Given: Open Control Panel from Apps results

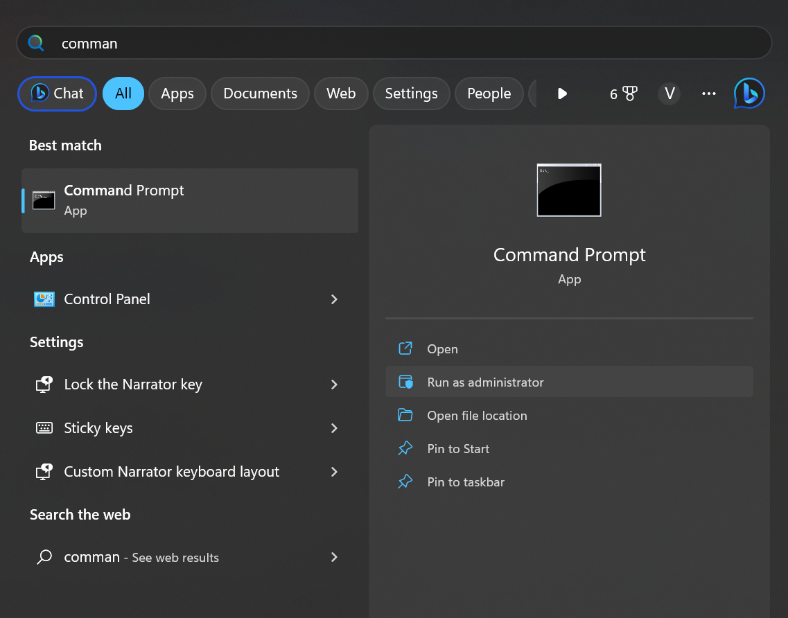Looking at the screenshot, I should coord(107,299).
